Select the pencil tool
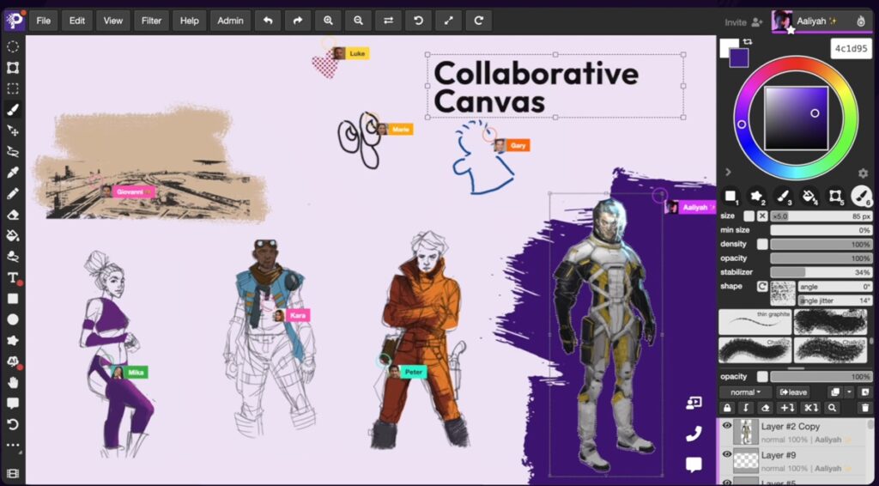 [12, 194]
